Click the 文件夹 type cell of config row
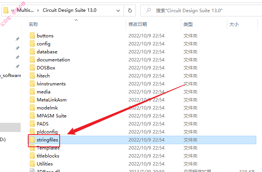The width and height of the screenshot is (262, 172). click(190, 43)
